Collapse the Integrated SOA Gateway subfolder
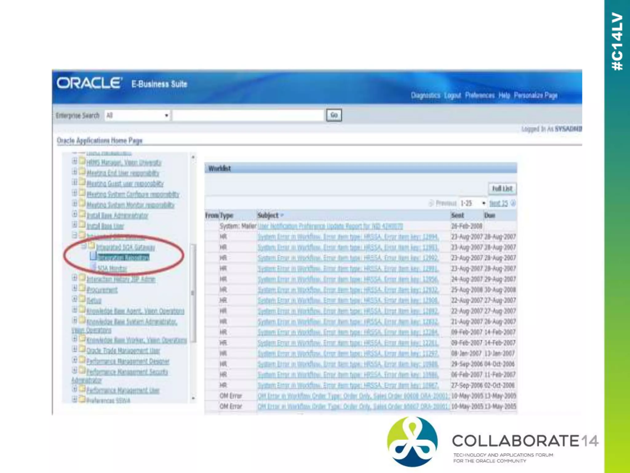Screen dimensions: 630x473 tap(84, 246)
